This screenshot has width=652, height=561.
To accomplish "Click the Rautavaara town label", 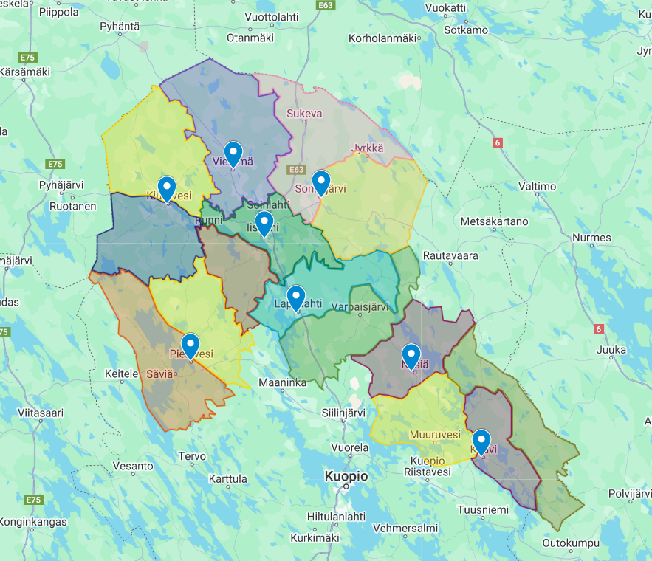I will [450, 255].
